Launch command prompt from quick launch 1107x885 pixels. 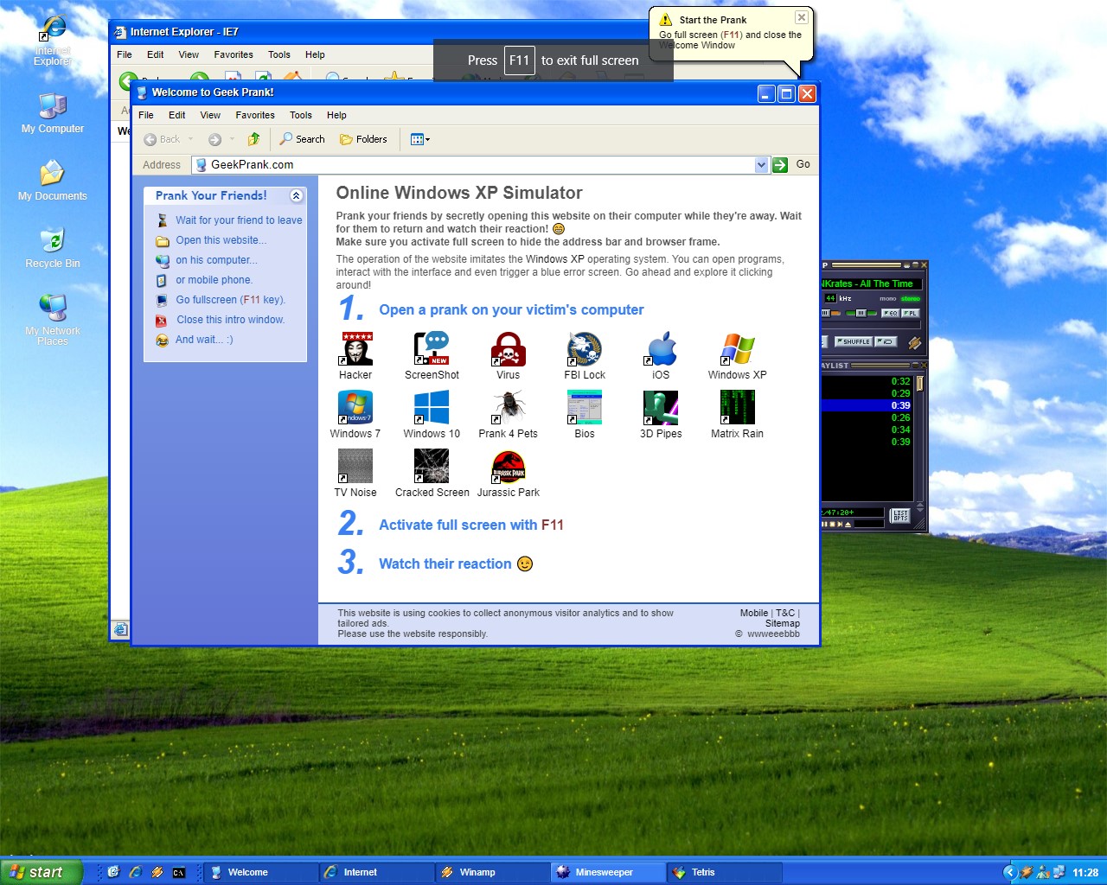coord(179,872)
